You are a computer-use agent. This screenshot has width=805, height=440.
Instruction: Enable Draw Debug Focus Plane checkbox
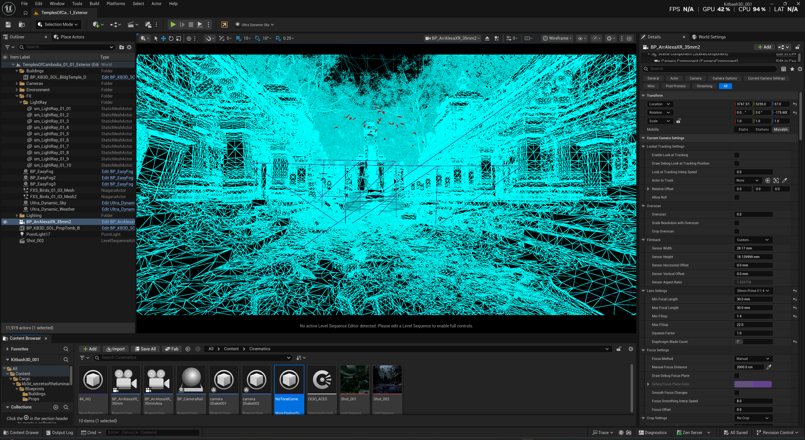(736, 376)
